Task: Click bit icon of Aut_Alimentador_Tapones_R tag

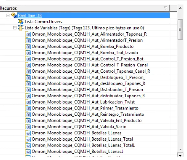Action: [28, 34]
